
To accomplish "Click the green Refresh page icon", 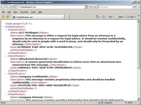I will click(90, 7).
